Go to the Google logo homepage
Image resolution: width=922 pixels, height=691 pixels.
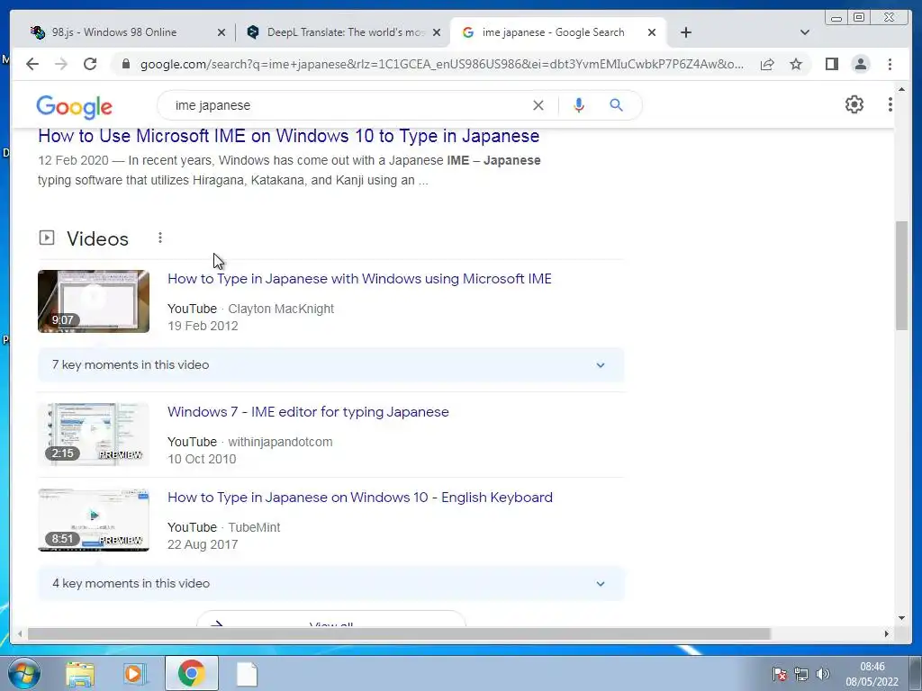click(x=74, y=106)
